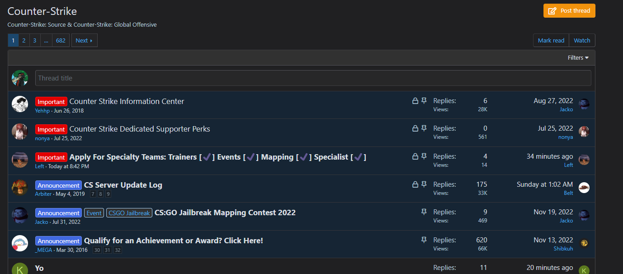Click lock icon on Apply For Specialty Teams row

[x=415, y=156]
